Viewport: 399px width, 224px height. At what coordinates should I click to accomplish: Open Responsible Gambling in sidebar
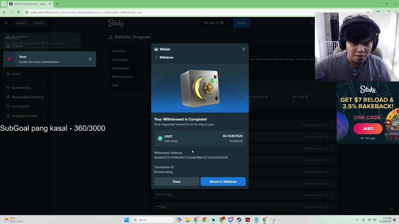pos(27,97)
